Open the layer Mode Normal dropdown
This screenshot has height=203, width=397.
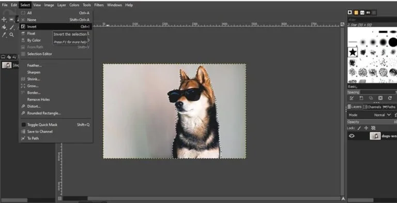point(383,115)
